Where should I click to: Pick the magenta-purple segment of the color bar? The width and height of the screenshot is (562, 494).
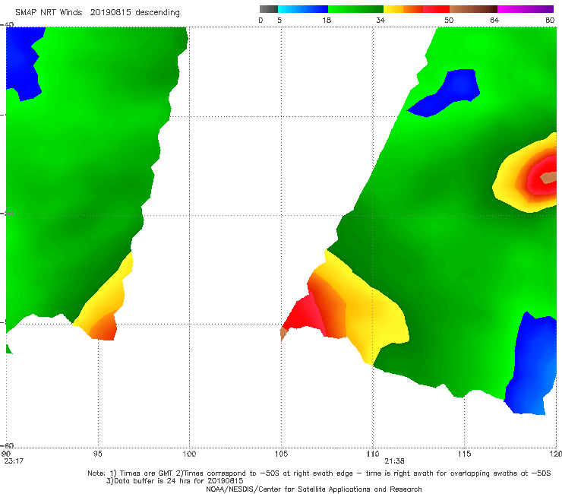point(526,9)
